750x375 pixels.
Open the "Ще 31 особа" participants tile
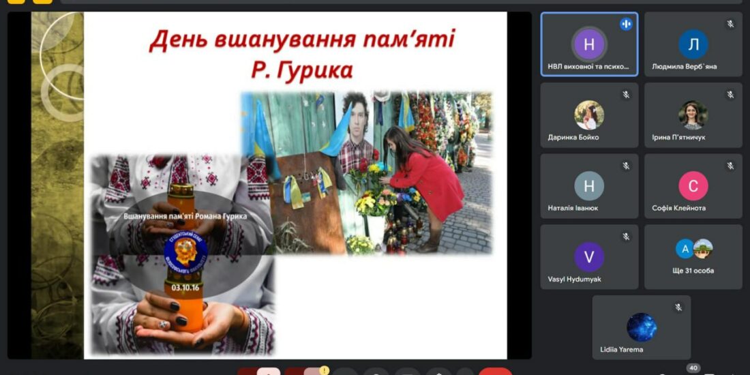coord(693,257)
